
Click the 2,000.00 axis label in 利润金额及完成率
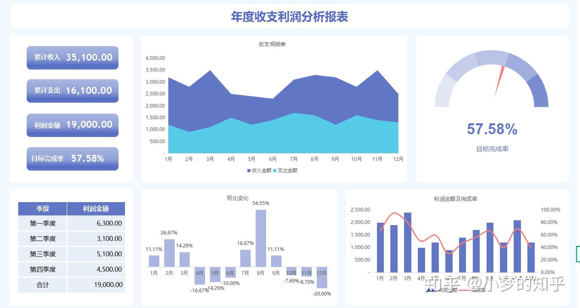pos(360,222)
